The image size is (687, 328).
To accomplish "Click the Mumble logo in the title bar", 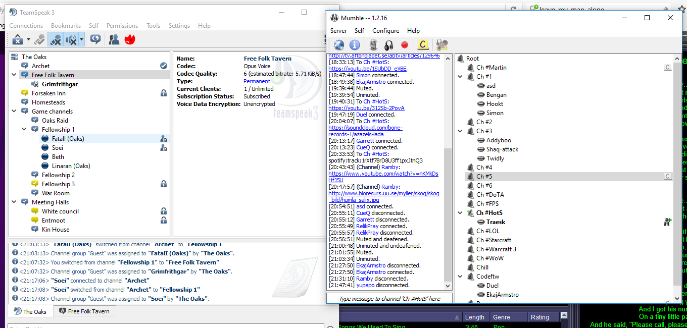I will pyautogui.click(x=334, y=18).
